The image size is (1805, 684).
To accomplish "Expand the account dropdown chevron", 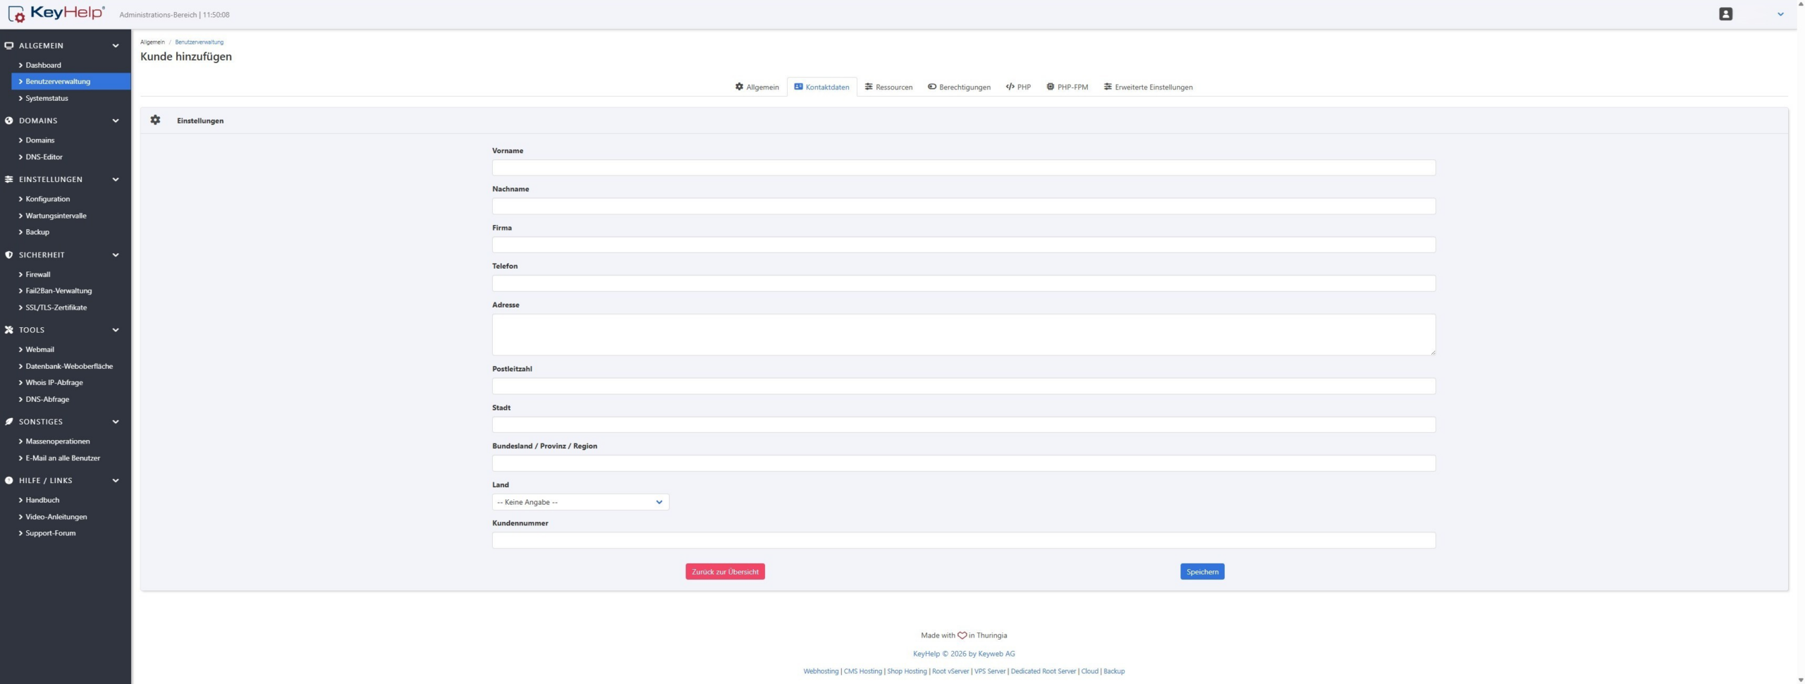I will pos(1780,14).
